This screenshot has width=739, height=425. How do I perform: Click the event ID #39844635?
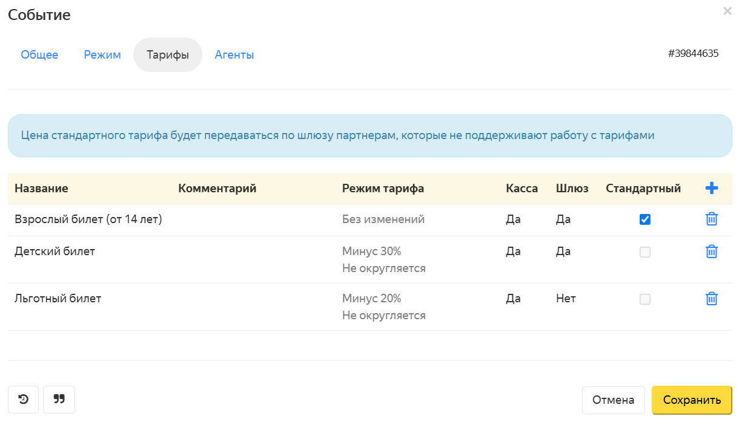(x=693, y=53)
